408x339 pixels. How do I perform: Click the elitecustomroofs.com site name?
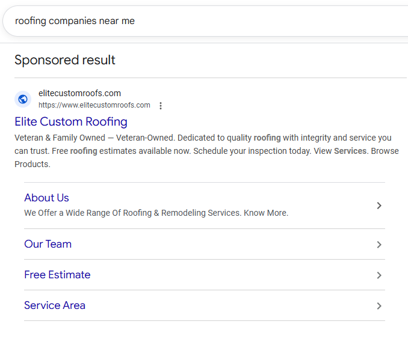point(79,93)
